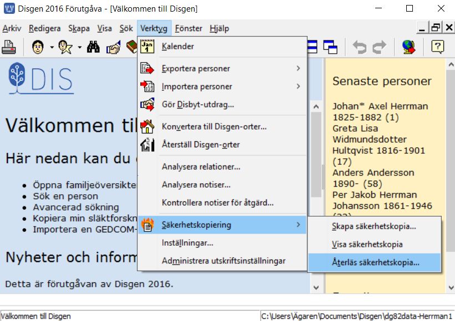
Task: Click the Importera personer icon
Action: pyautogui.click(x=147, y=86)
